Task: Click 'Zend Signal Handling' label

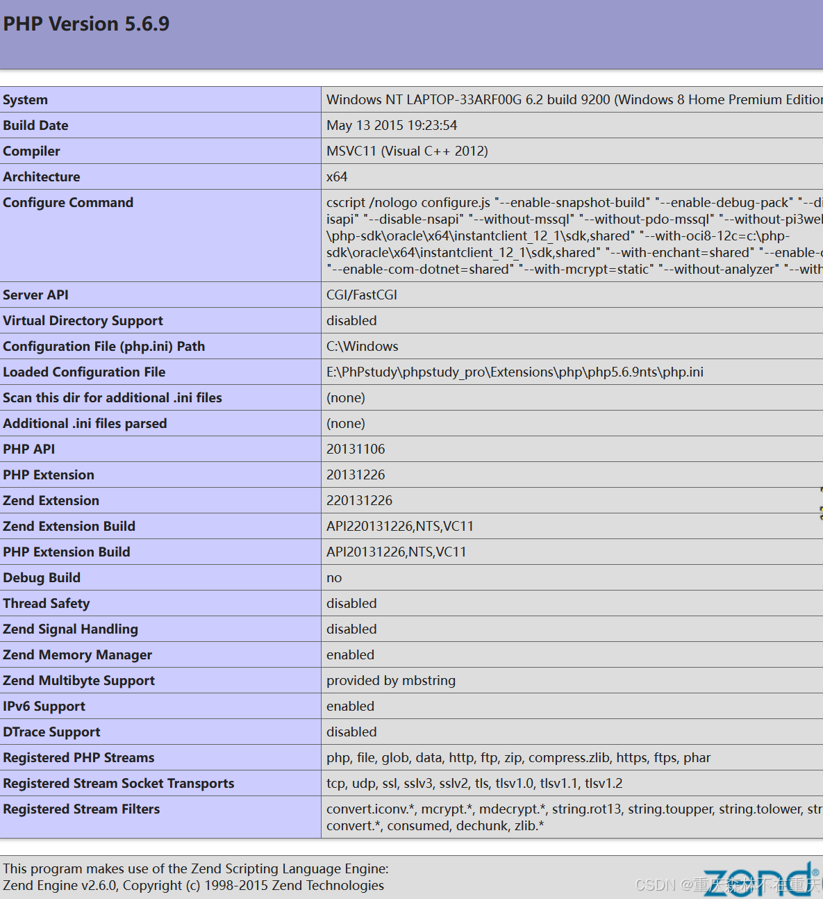Action: (70, 629)
